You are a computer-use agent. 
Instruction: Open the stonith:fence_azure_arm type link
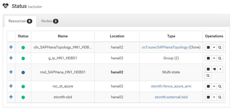tap(171, 86)
